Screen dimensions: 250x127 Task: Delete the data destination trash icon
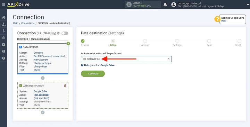tap(65, 86)
